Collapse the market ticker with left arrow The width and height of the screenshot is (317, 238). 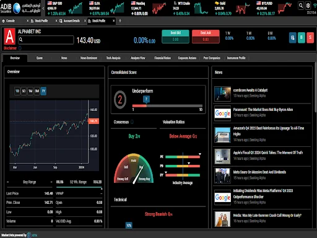[x=43, y=8]
